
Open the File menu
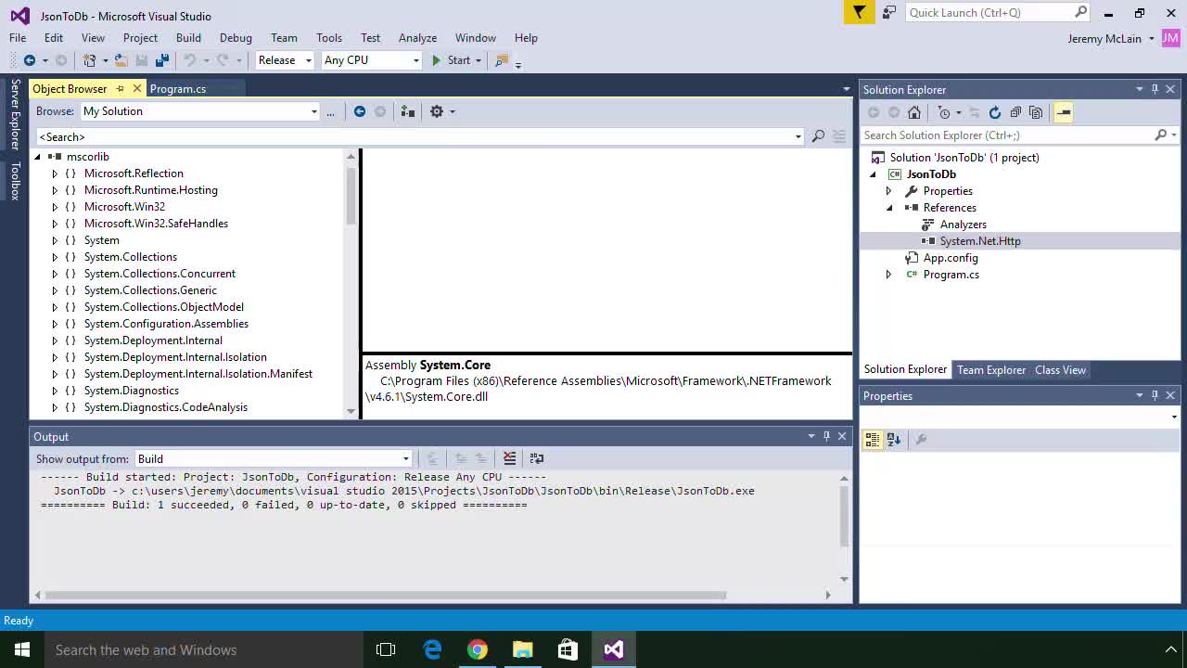click(x=18, y=38)
